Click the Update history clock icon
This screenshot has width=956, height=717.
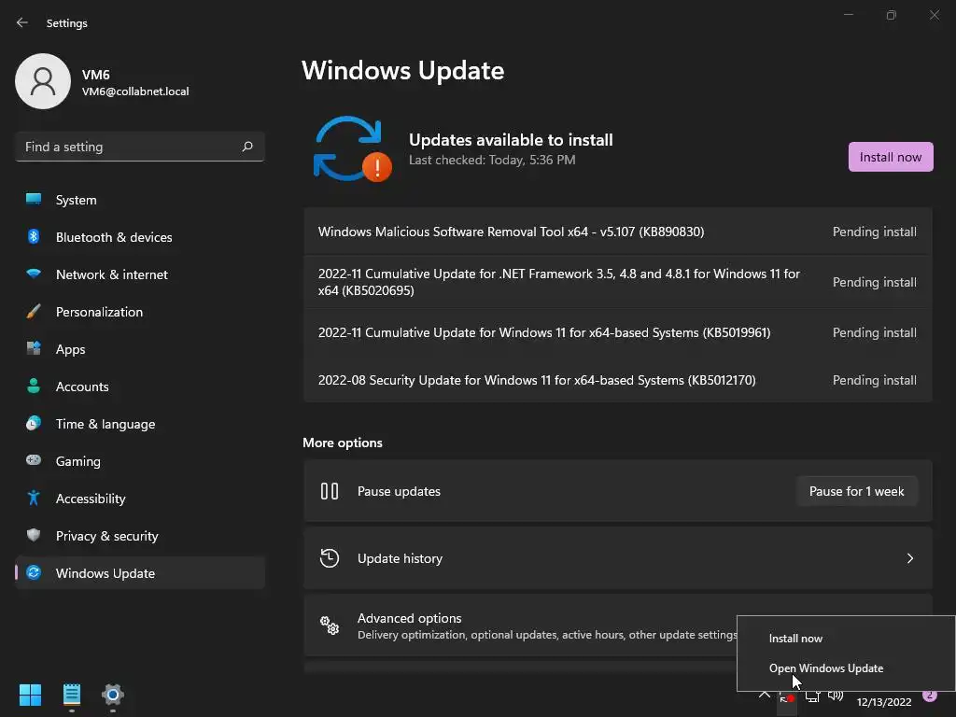(x=330, y=558)
